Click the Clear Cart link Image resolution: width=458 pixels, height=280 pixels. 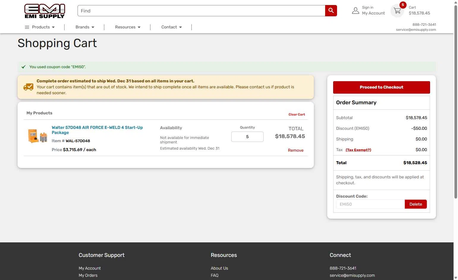click(x=297, y=114)
